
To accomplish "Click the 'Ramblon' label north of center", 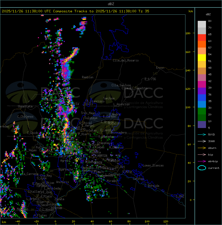I will 88,77.
